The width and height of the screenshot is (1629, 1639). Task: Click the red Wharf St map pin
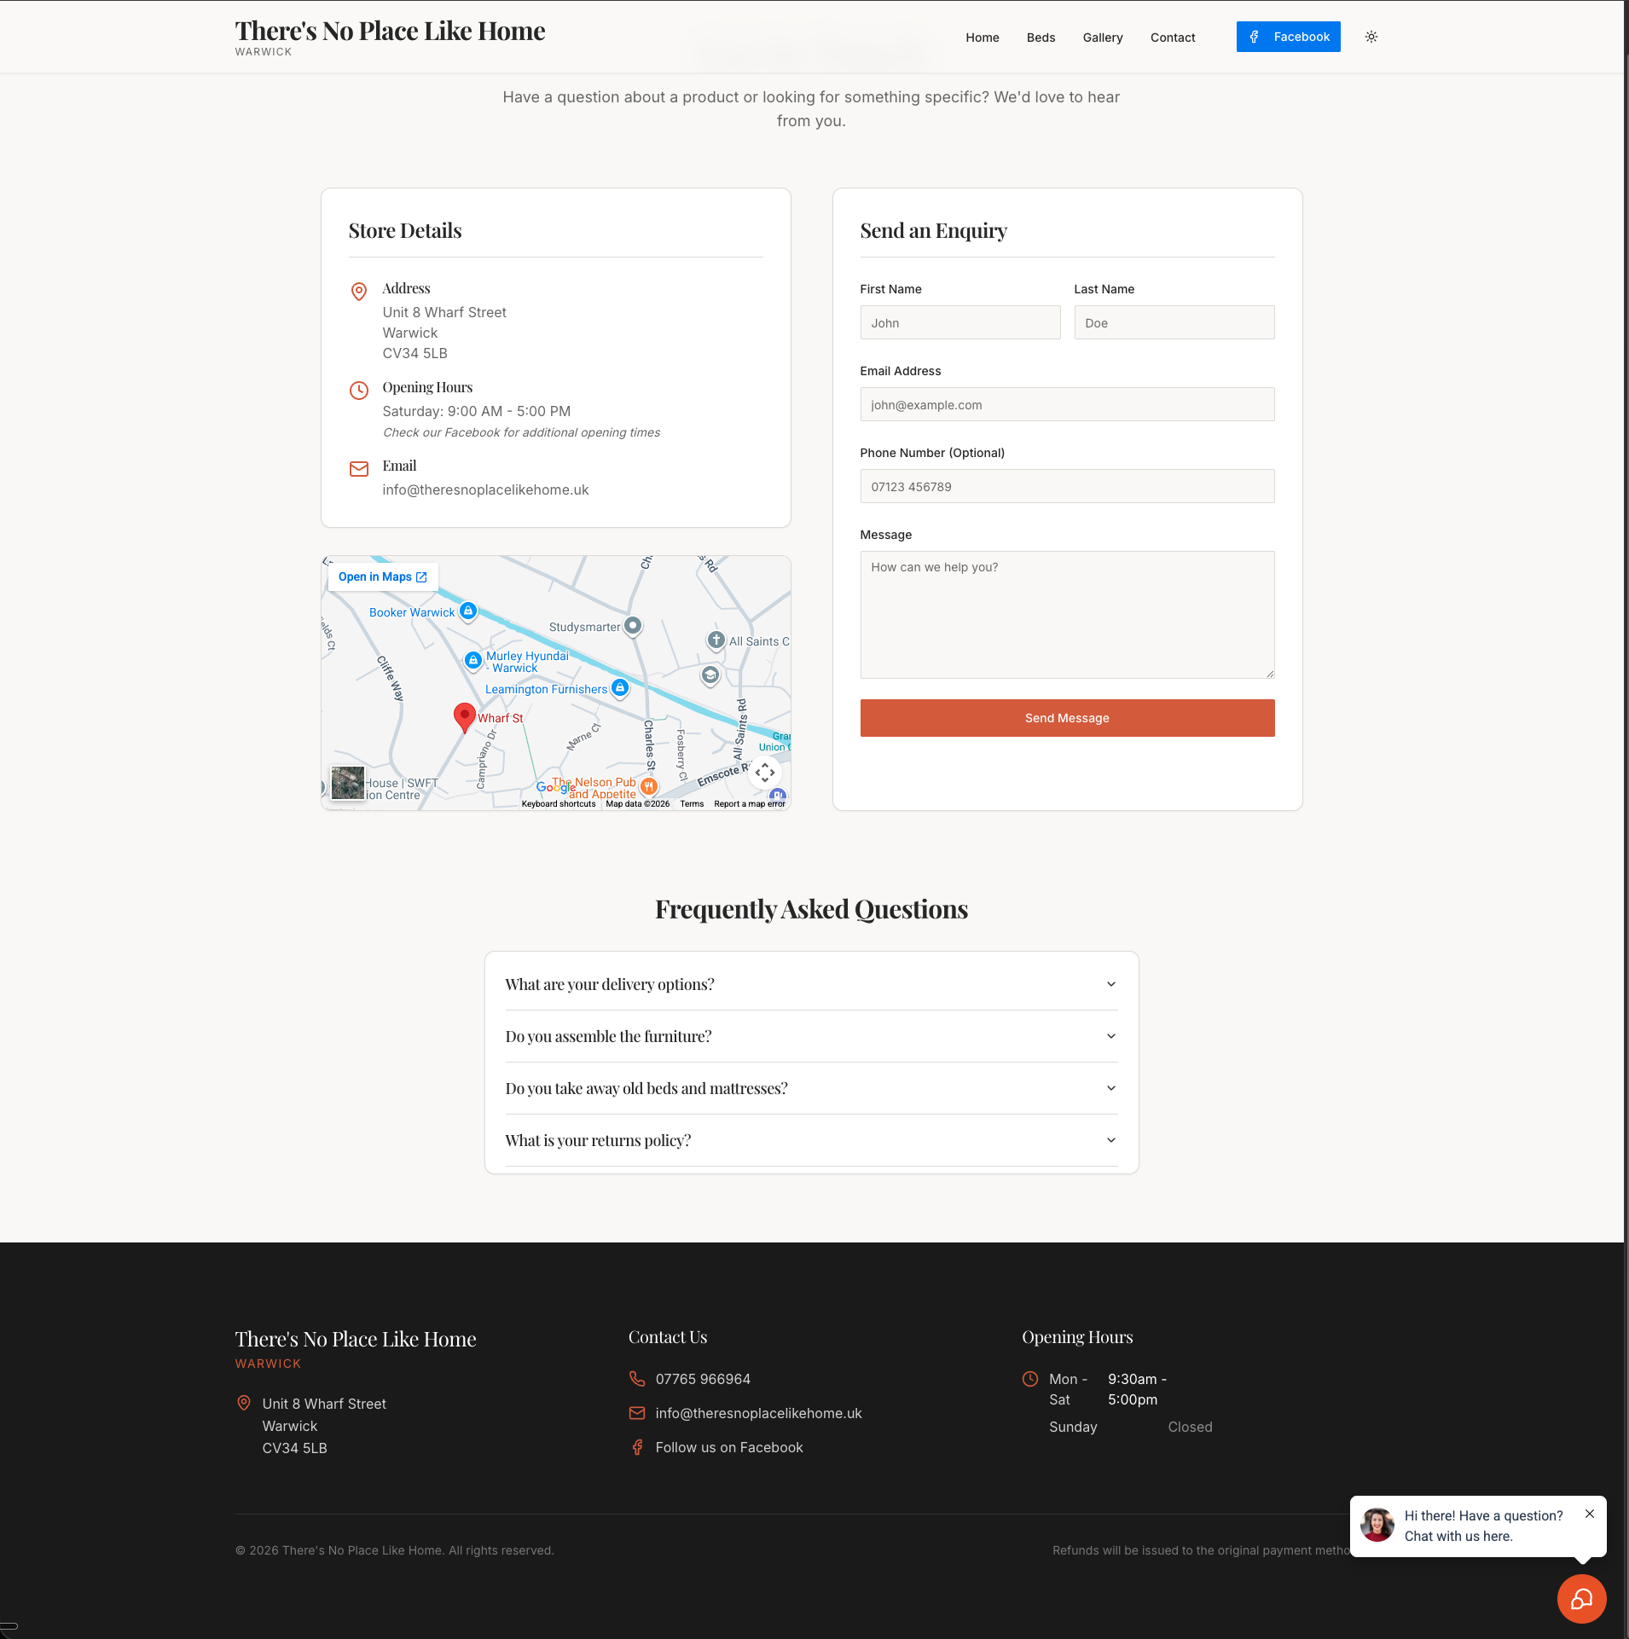464,716
